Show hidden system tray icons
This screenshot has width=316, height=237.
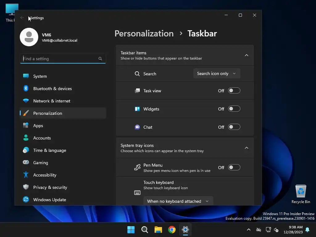click(x=249, y=230)
